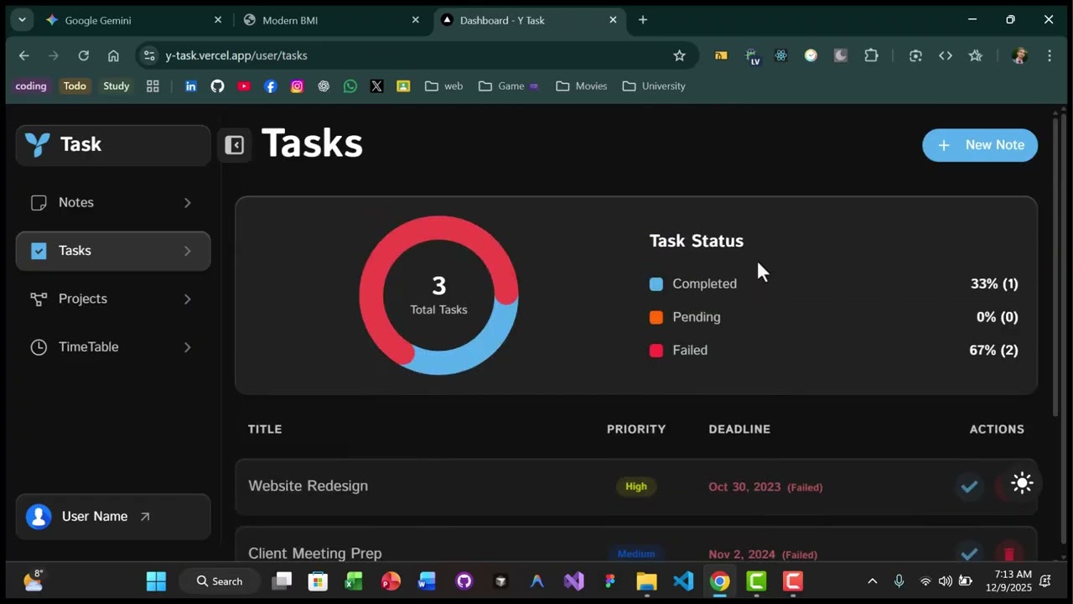
Task: Open a new browser tab
Action: pyautogui.click(x=643, y=20)
